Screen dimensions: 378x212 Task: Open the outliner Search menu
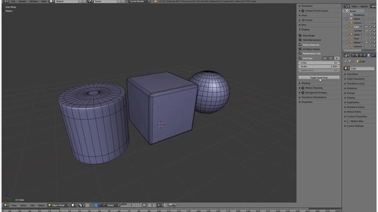point(364,6)
